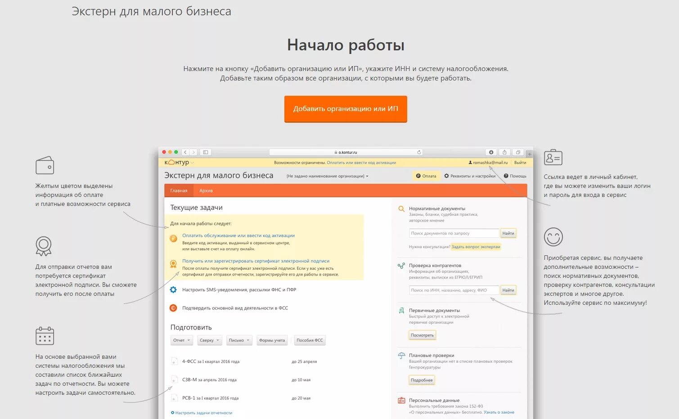Viewport: 679px width, 419px height.
Task: Select the electronic signature certificate icon
Action: [x=174, y=264]
